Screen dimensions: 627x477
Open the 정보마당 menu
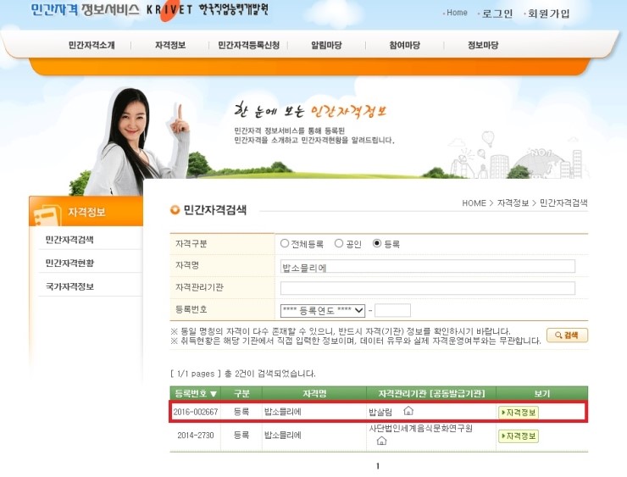[x=483, y=45]
